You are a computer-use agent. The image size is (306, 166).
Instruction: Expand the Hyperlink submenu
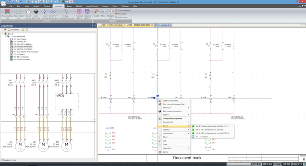click(174, 148)
